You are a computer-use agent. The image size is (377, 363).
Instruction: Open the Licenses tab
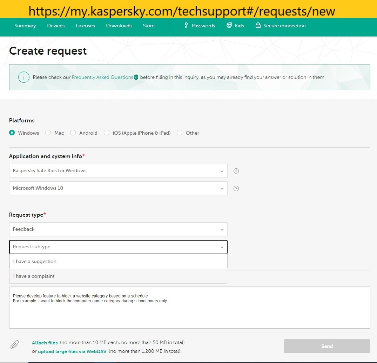pyautogui.click(x=85, y=26)
